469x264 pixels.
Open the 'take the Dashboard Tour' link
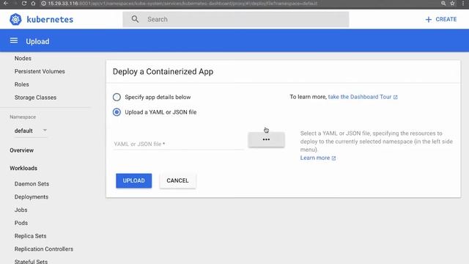[360, 97]
